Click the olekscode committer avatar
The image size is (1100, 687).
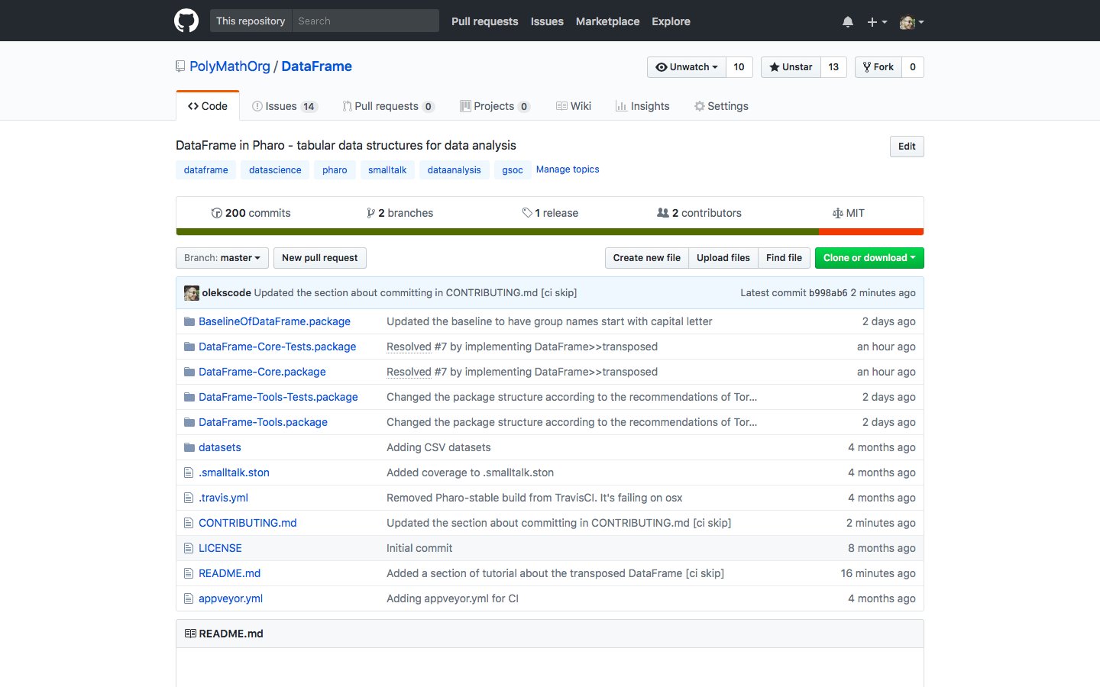192,292
